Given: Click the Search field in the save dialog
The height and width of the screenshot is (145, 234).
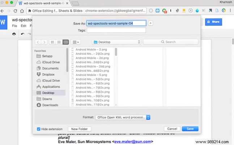Looking at the screenshot, I should (x=171, y=42).
